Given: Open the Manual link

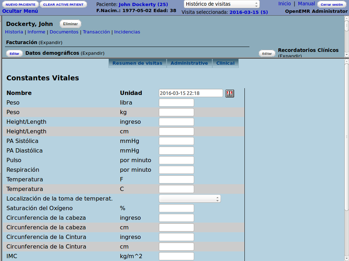Looking at the screenshot, I should [306, 4].
